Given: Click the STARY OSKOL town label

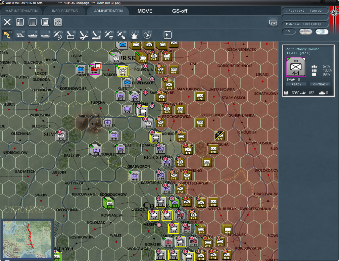Looking at the screenshot, I should [x=234, y=98].
